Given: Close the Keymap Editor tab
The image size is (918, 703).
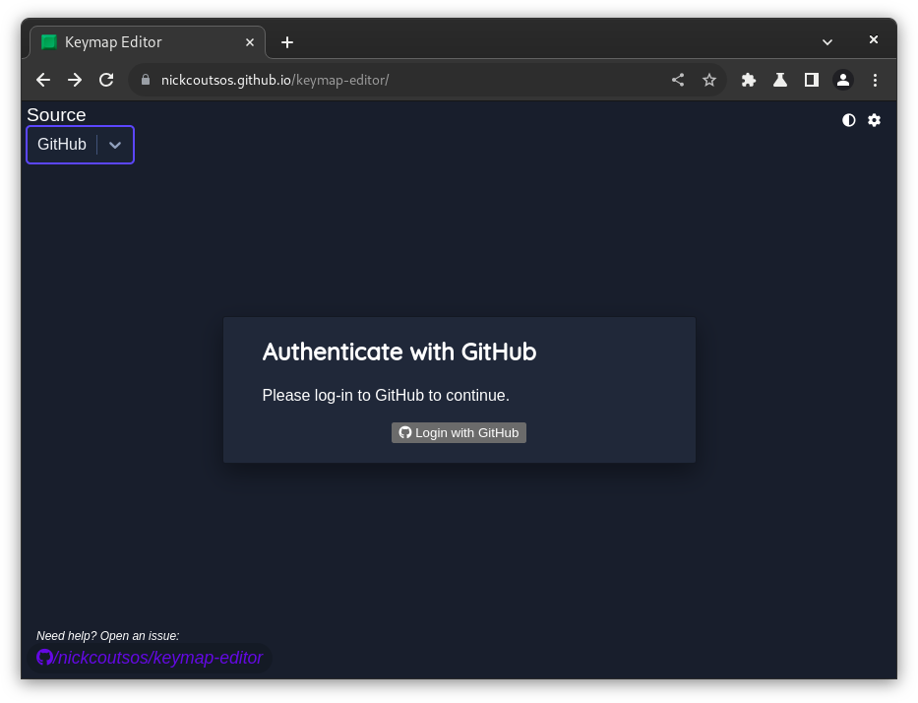Looking at the screenshot, I should (250, 42).
